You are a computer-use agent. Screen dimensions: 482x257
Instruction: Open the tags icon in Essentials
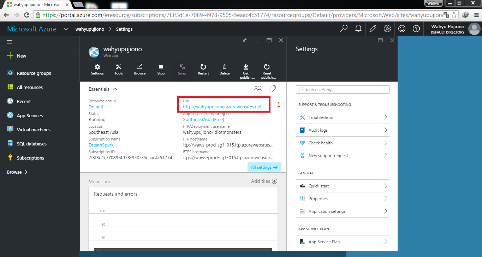(272, 89)
